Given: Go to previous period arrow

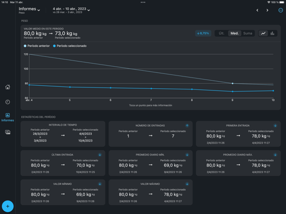Looking at the screenshot, I should 258,10.
